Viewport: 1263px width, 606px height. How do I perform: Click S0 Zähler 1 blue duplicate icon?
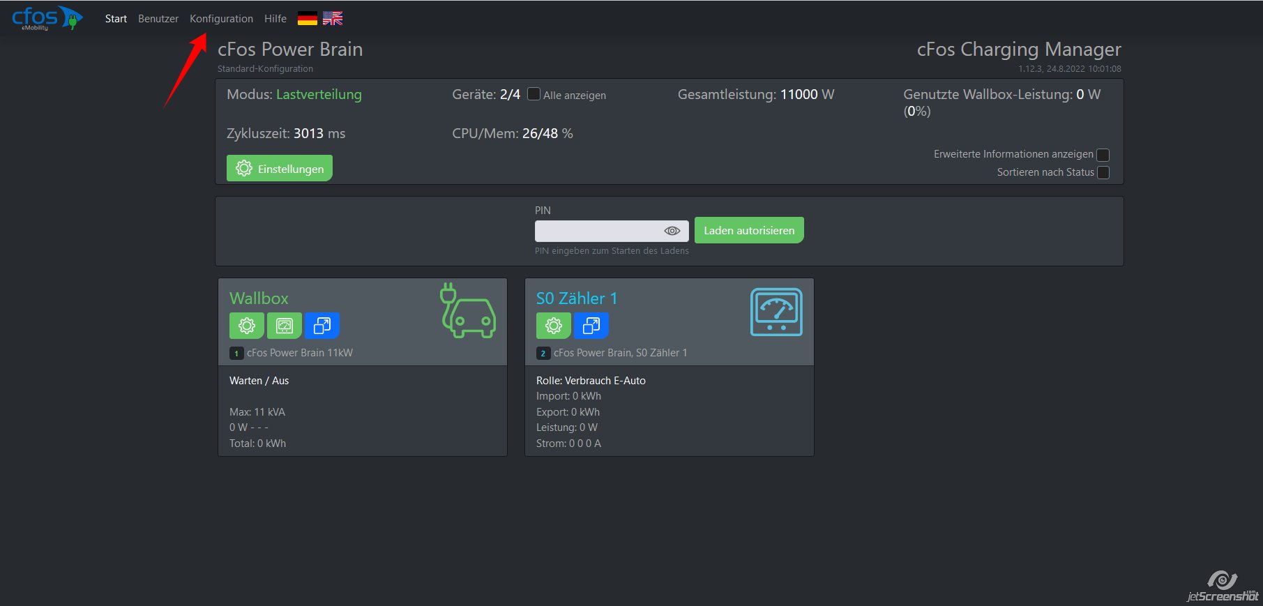[x=591, y=326]
